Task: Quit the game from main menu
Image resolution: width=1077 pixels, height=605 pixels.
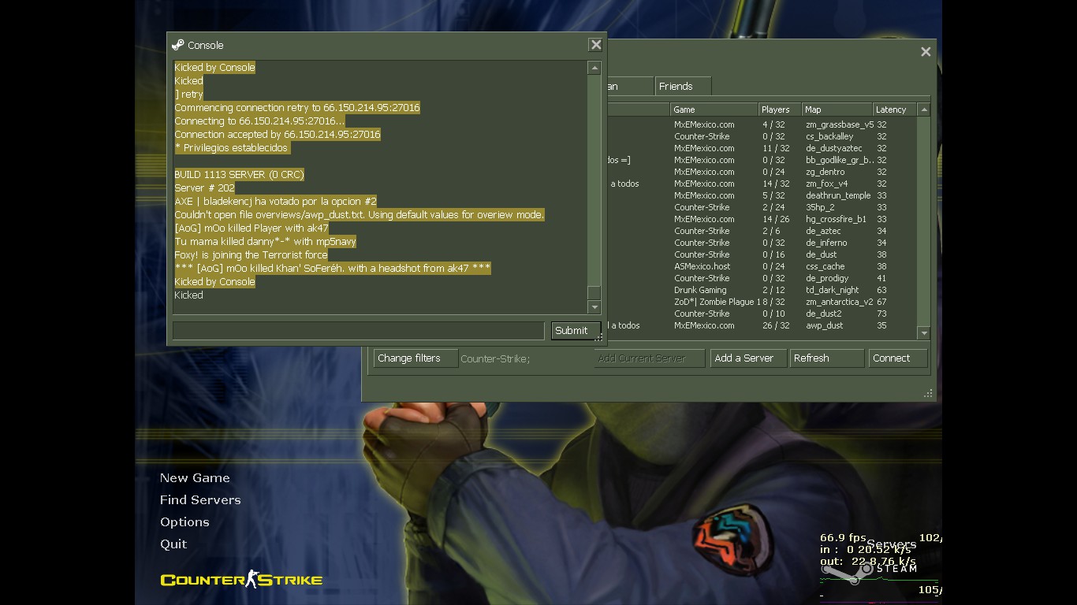Action: tap(173, 544)
